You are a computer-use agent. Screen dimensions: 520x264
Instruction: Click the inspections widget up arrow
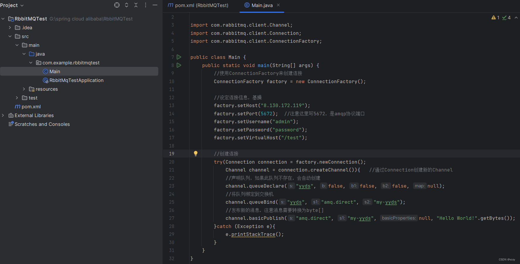pos(516,18)
